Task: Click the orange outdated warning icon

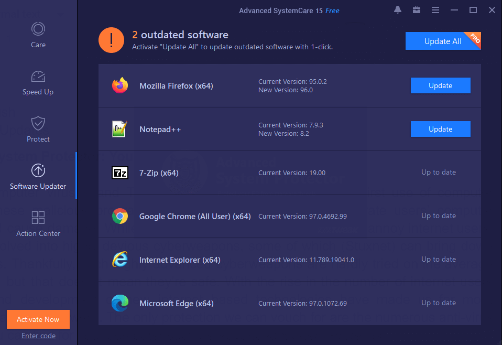Action: point(111,40)
